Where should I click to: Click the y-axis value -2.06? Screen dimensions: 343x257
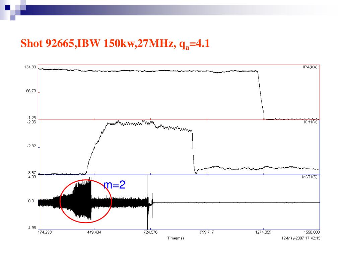(31, 122)
